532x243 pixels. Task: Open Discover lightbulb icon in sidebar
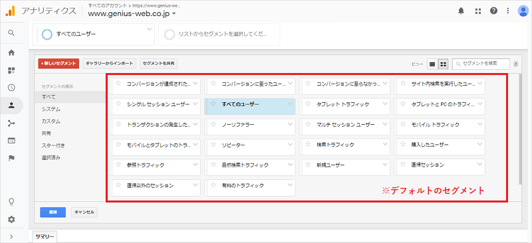pyautogui.click(x=11, y=202)
